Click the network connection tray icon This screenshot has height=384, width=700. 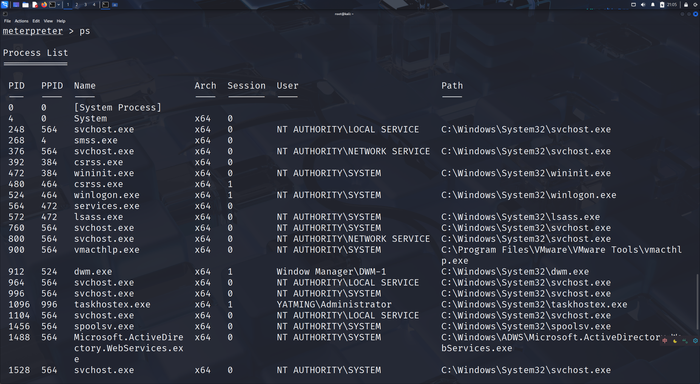pos(633,4)
